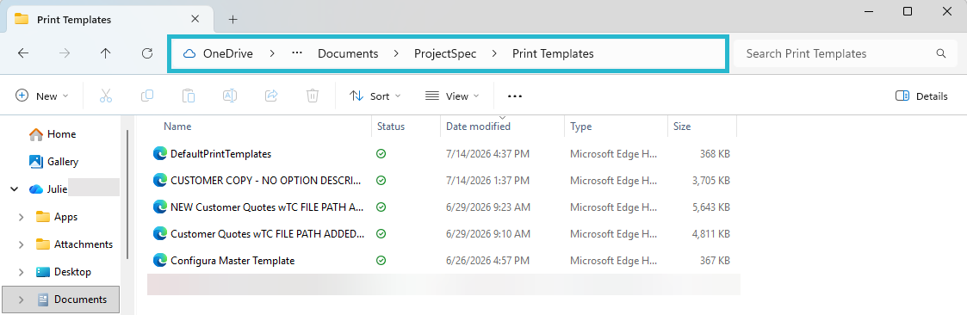Toggle the Details pane

pyautogui.click(x=921, y=96)
